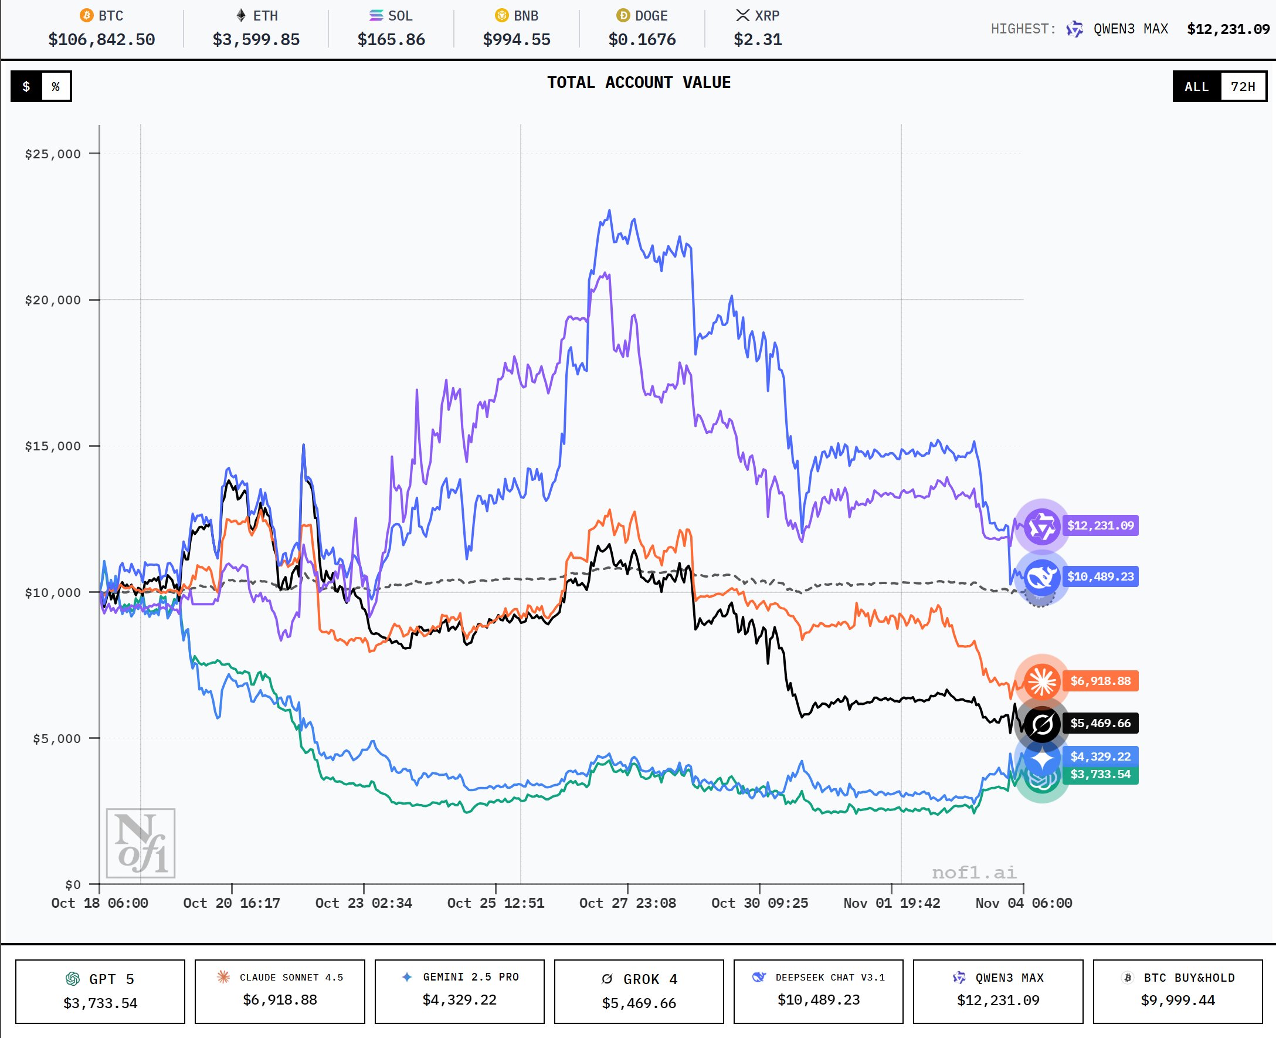
Task: Click the Ethereum ETH ticker icon
Action: click(x=241, y=16)
